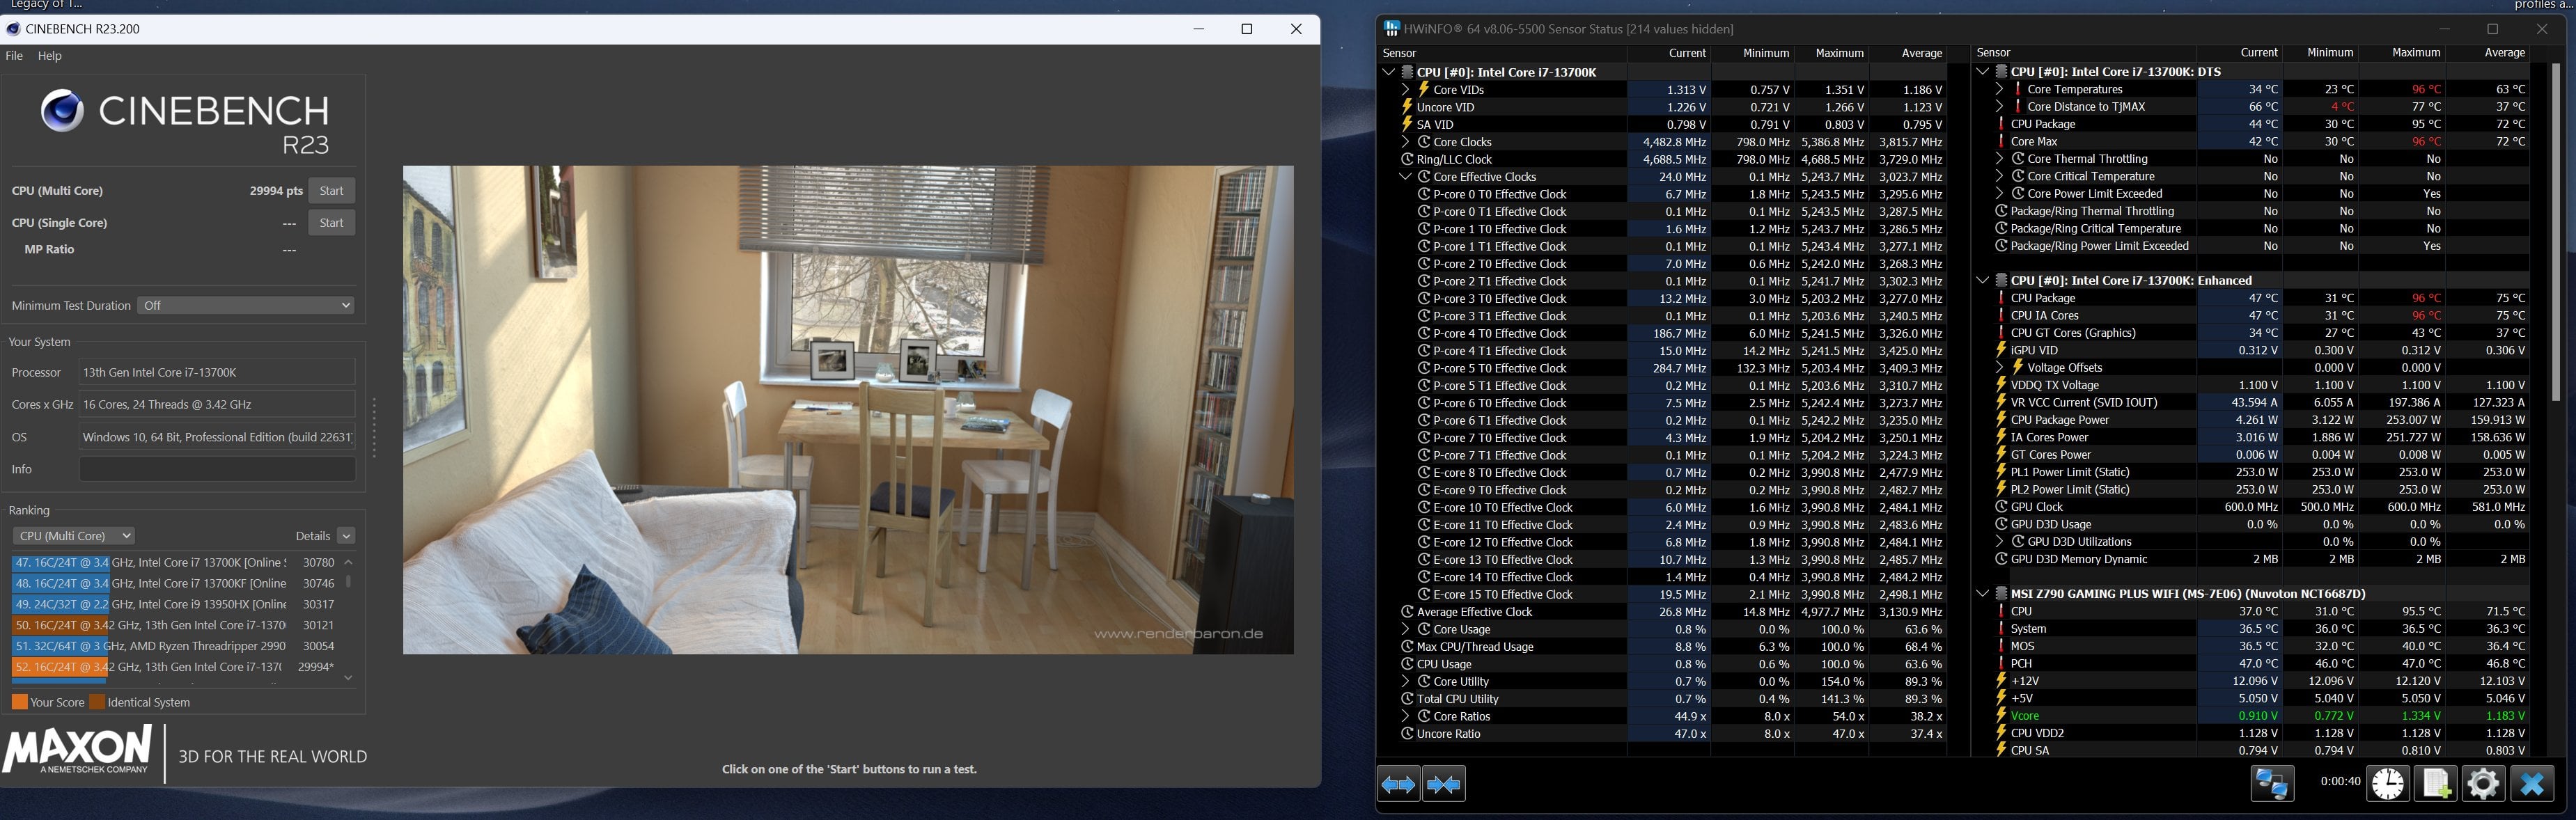Click the Cinebench title bar app icon
Image resolution: width=2576 pixels, height=820 pixels.
tap(13, 29)
